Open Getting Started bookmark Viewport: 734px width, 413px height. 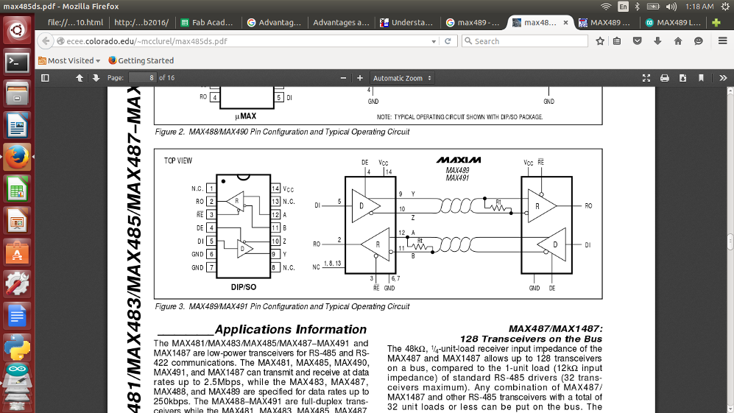(141, 60)
